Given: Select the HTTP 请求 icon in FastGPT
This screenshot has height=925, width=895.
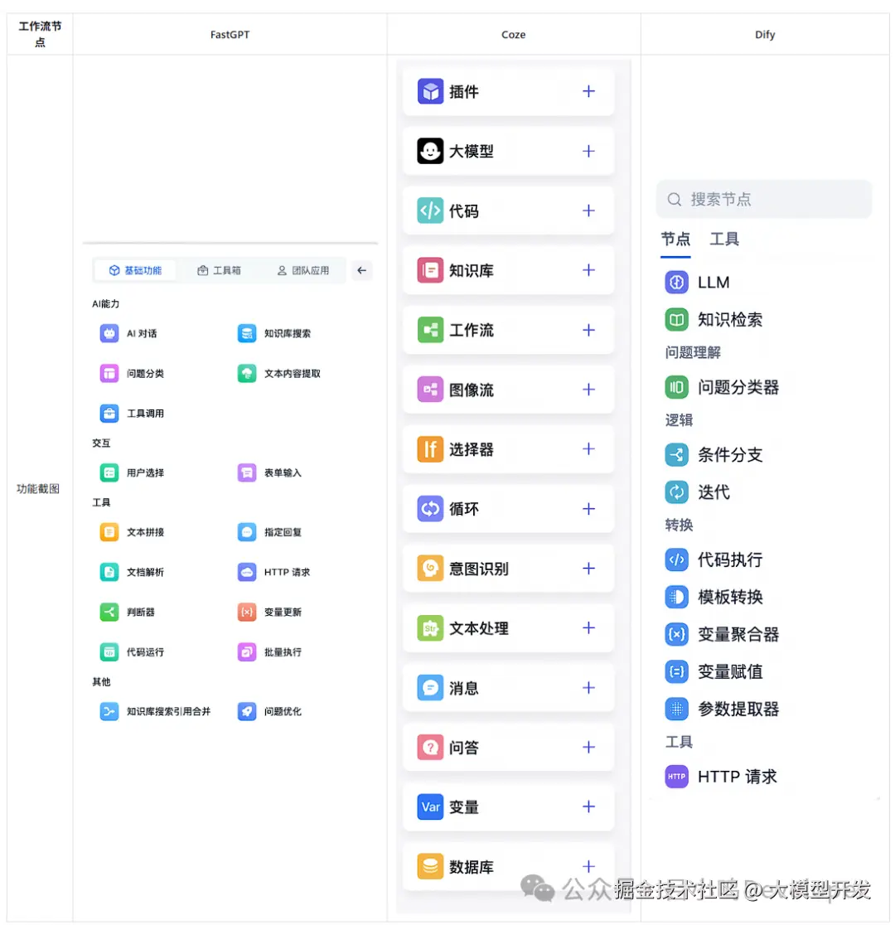Looking at the screenshot, I should (247, 572).
